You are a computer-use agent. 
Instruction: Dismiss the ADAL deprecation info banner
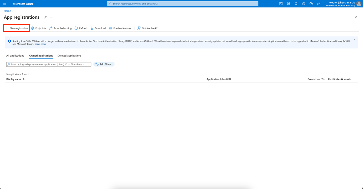pyautogui.click(x=355, y=40)
